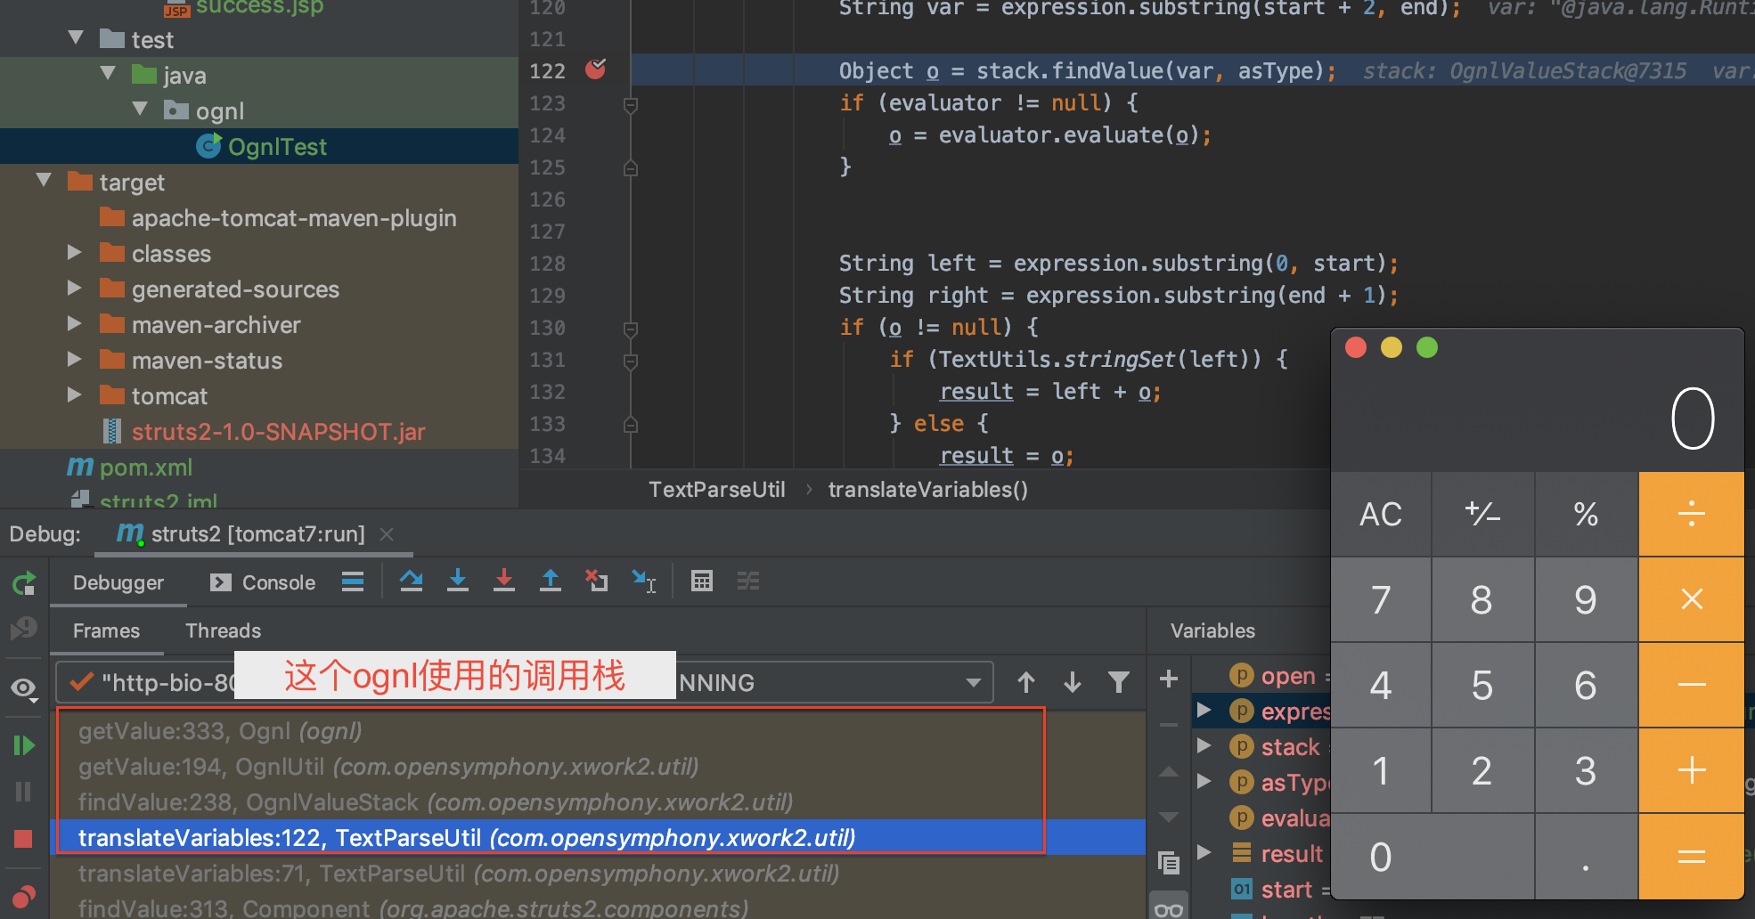
Task: Open View Breakpoints double red circles icon
Action: (x=23, y=895)
